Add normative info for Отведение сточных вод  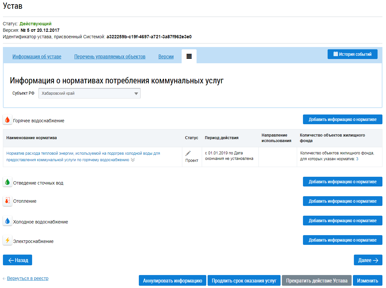coord(343,182)
